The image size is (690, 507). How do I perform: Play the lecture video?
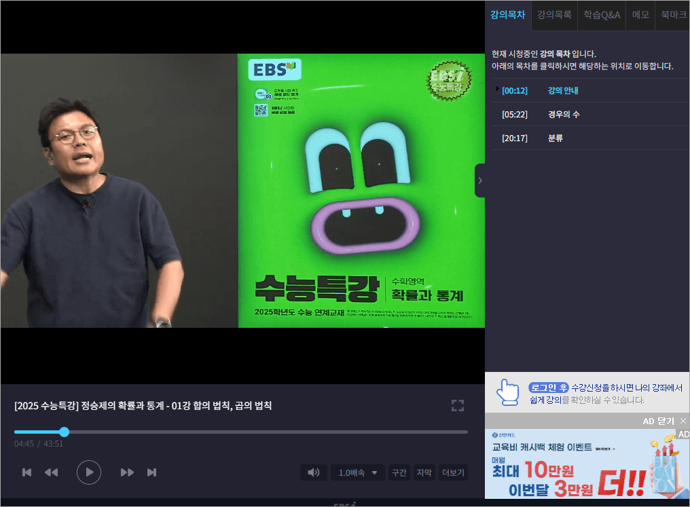pyautogui.click(x=89, y=472)
